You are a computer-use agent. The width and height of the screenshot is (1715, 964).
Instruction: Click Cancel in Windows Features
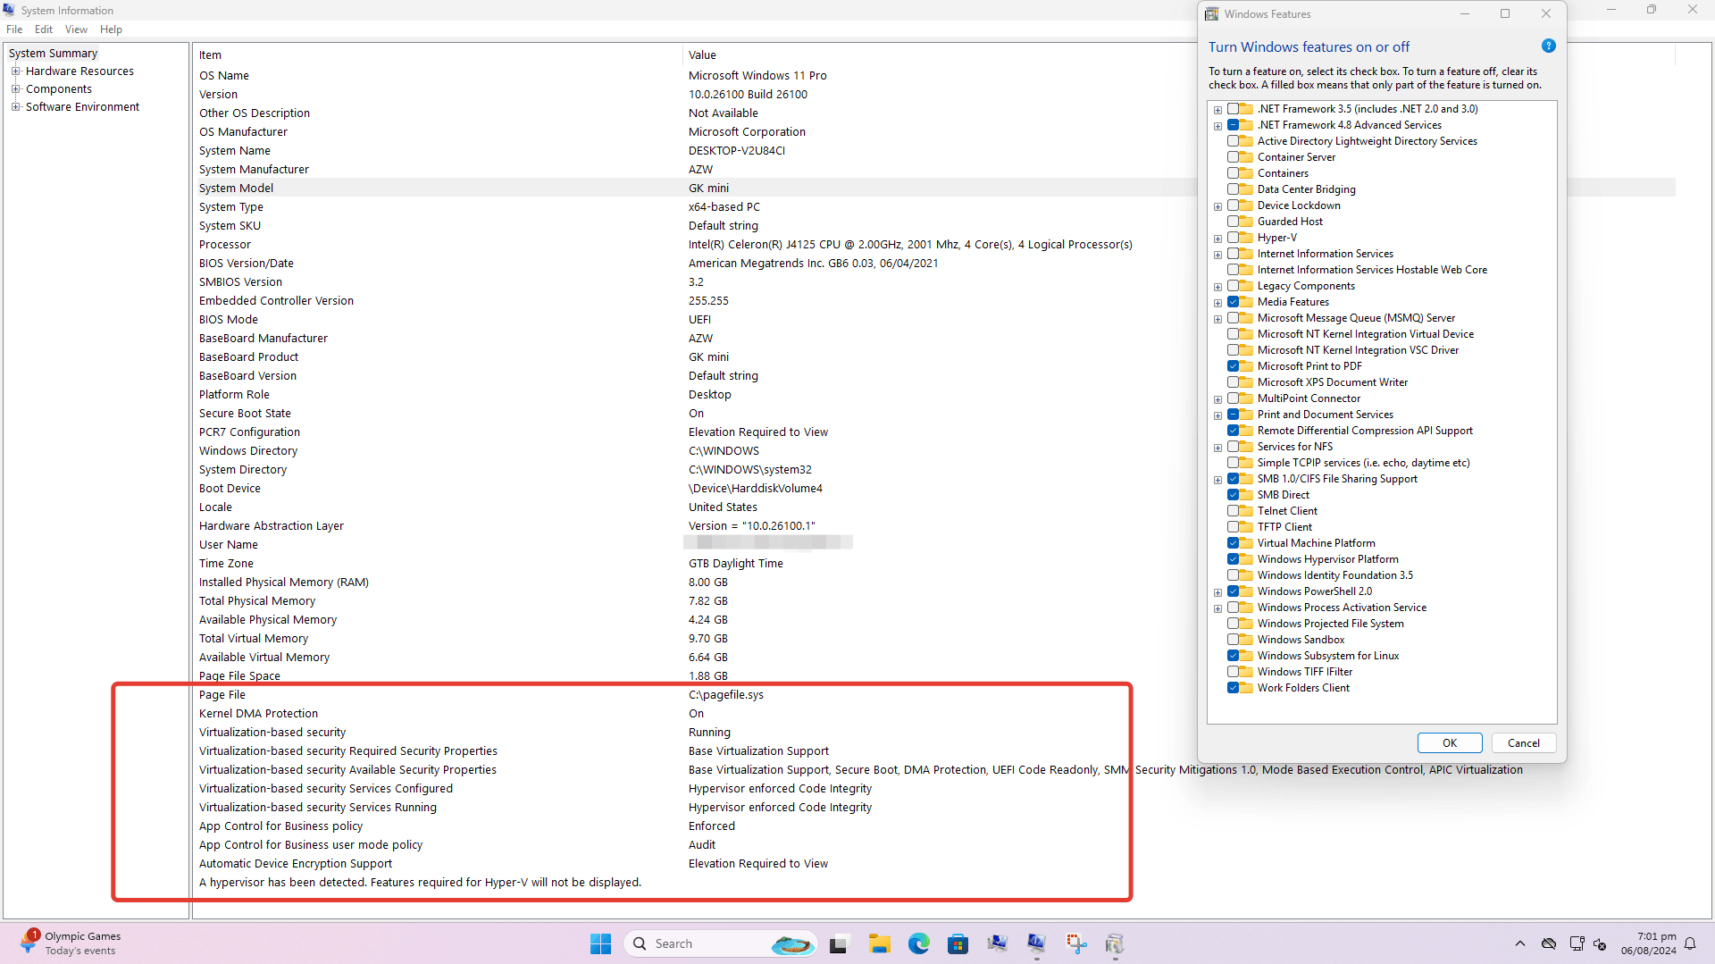pyautogui.click(x=1523, y=743)
